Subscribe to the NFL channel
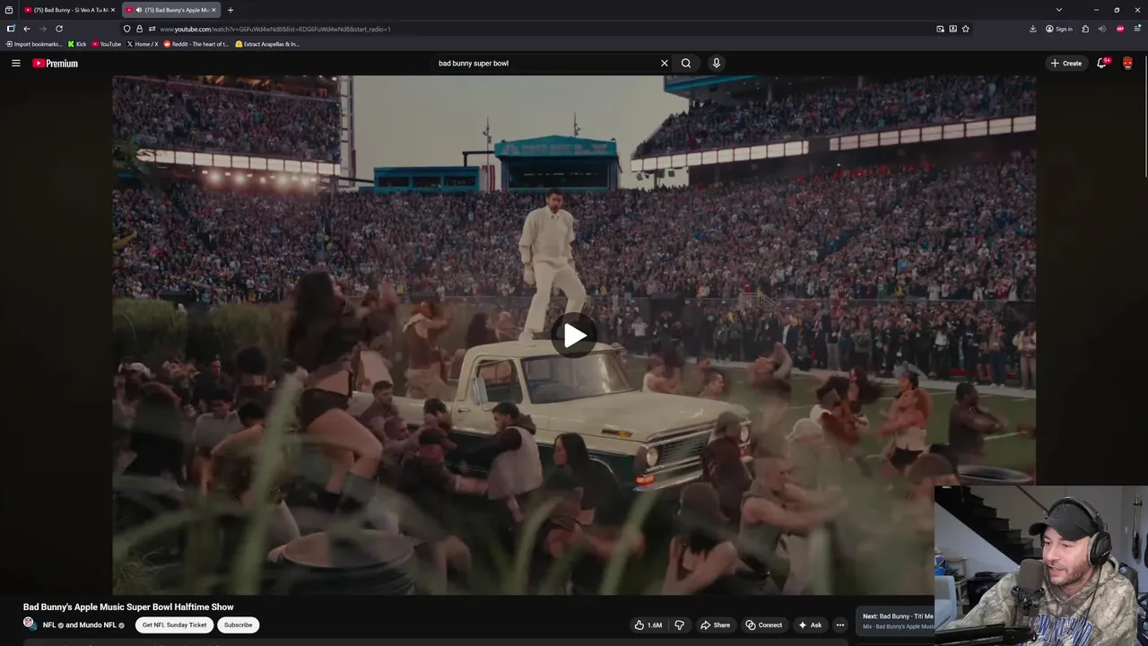This screenshot has width=1148, height=646. (x=238, y=624)
